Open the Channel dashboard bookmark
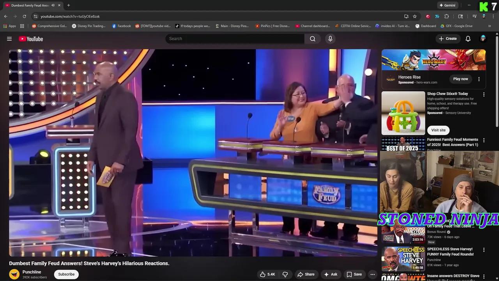This screenshot has height=281, width=499. pos(313,26)
